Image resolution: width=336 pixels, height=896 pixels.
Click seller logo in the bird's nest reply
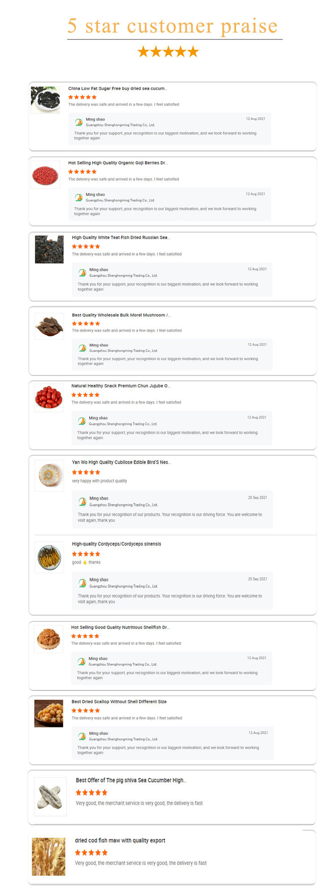pos(82,501)
